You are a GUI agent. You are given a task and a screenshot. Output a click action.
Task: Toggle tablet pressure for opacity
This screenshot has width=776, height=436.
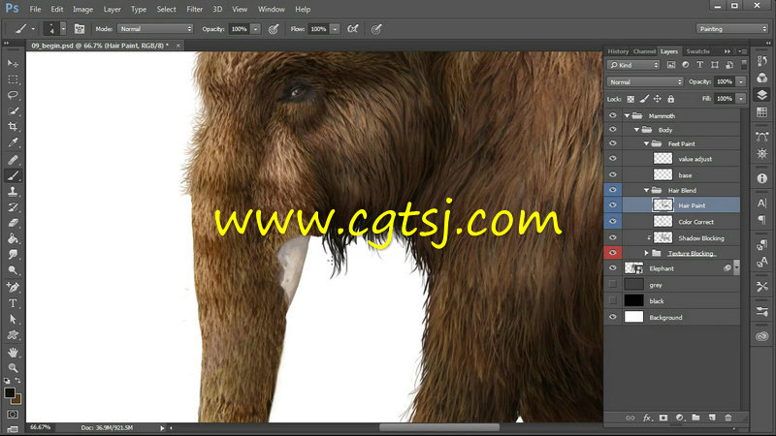point(274,29)
